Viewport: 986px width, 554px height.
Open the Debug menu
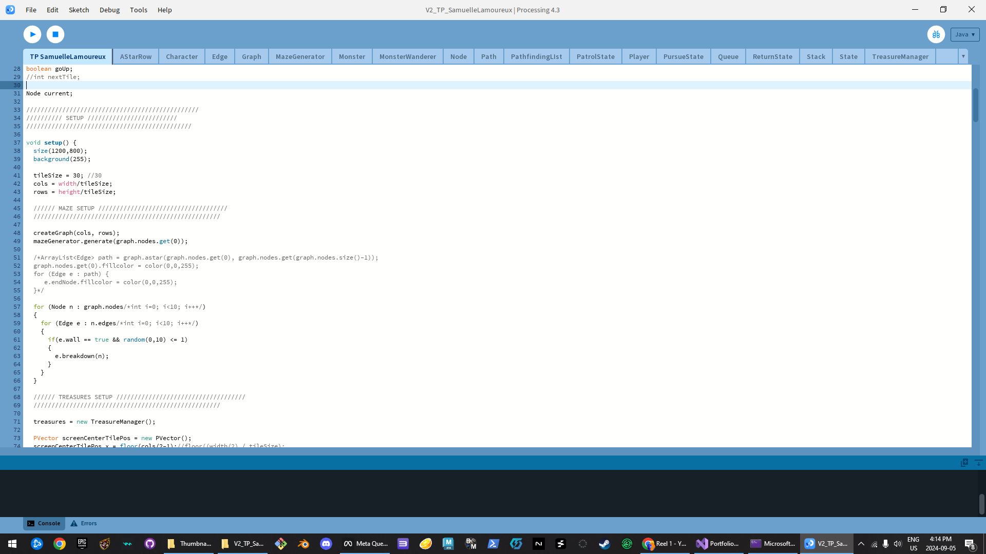pyautogui.click(x=109, y=10)
